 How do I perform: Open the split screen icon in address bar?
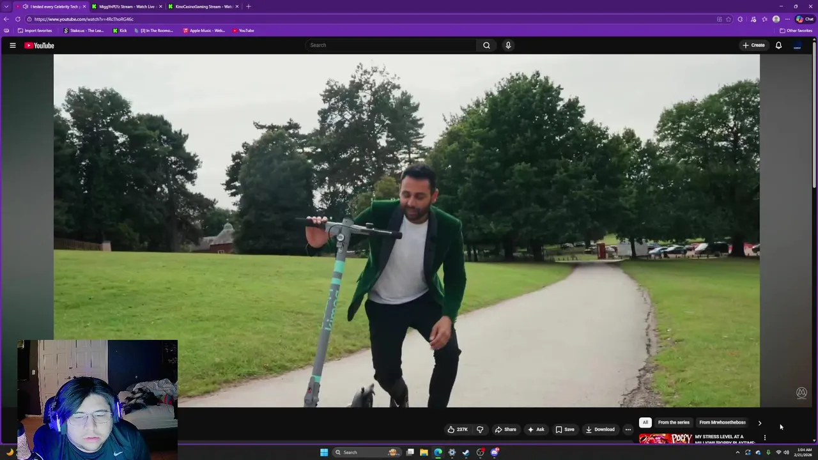(720, 19)
